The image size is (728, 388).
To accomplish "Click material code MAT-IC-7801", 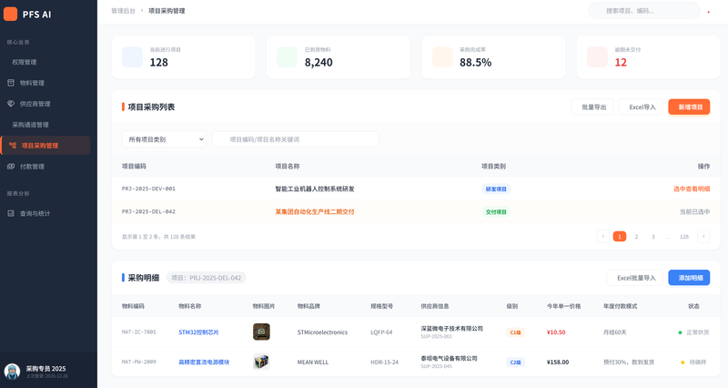I will (139, 332).
